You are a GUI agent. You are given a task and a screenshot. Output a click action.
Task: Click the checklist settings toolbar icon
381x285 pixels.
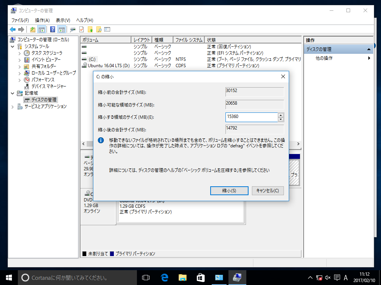pyautogui.click(x=107, y=30)
